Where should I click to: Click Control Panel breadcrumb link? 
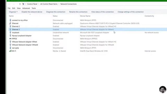click(32, 4)
